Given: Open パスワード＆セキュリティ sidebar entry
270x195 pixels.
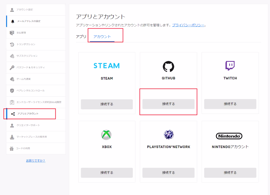Looking at the screenshot, I should coord(36,68).
